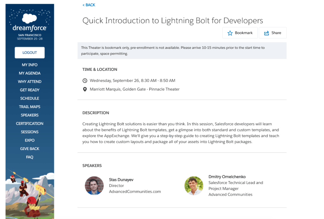Screen dimensions: 324x219
Task: Click 'Marriott Marquis, Golden Gate - Pinnacle Theater' text
Action: point(134,89)
